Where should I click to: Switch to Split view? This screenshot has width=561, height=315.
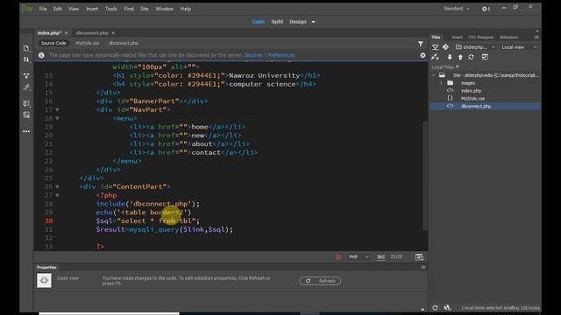(x=277, y=22)
